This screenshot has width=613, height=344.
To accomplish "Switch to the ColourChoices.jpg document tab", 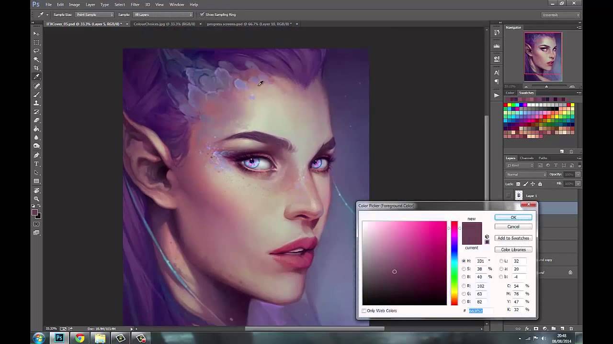I will point(164,24).
